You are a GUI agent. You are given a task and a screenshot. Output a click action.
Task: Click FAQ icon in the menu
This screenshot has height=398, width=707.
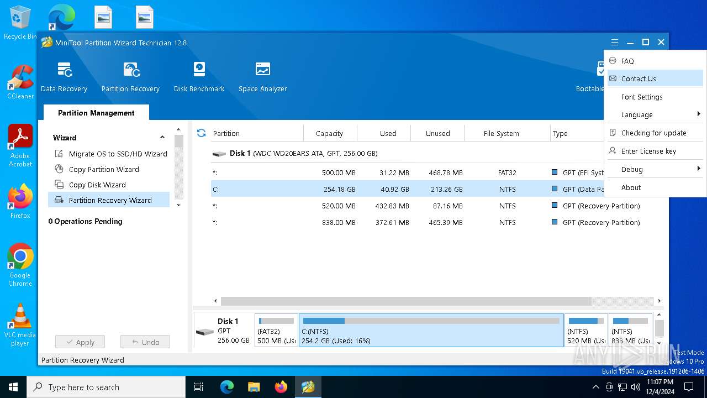coord(613,61)
